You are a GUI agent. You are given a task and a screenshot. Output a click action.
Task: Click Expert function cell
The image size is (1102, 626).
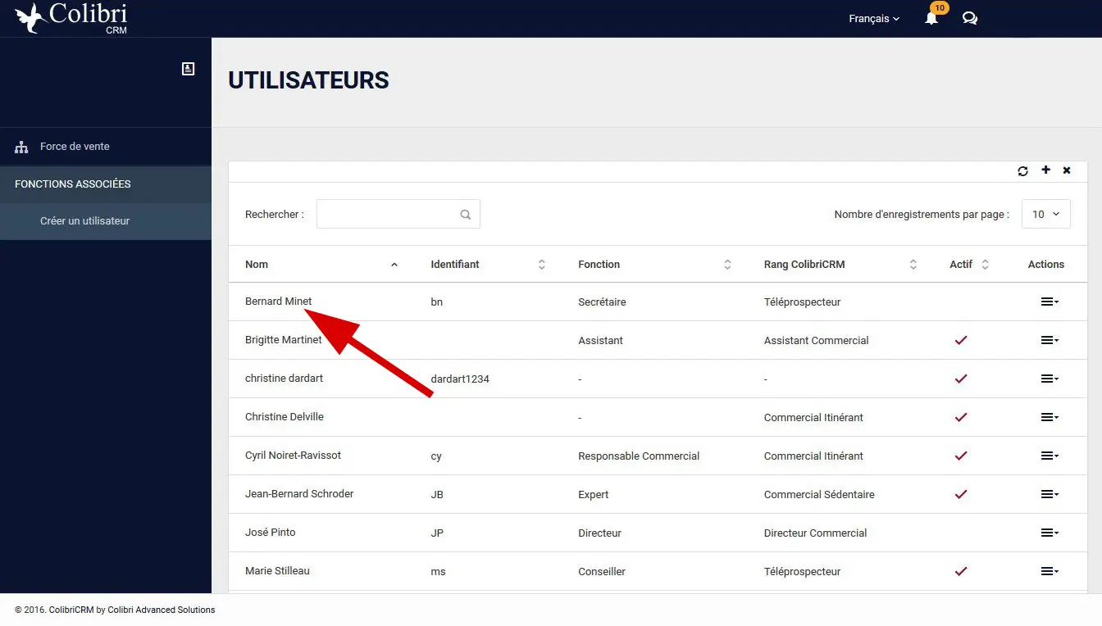tap(594, 495)
